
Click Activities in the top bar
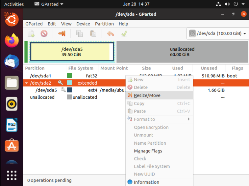14,4
